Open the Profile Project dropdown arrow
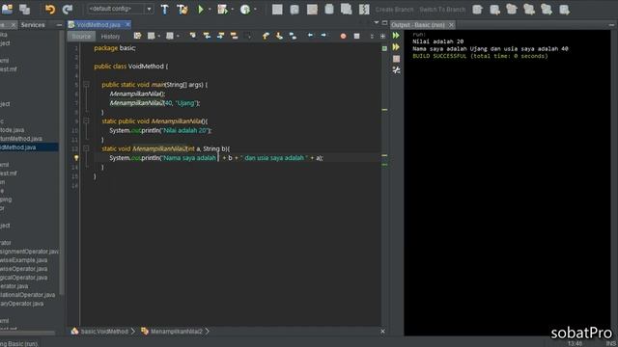Viewport: 618px width, 347px height. tap(255, 9)
